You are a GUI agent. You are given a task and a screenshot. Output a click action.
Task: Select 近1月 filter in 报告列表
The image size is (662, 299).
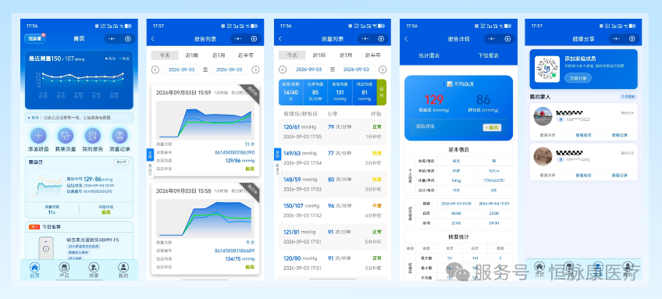(x=219, y=55)
